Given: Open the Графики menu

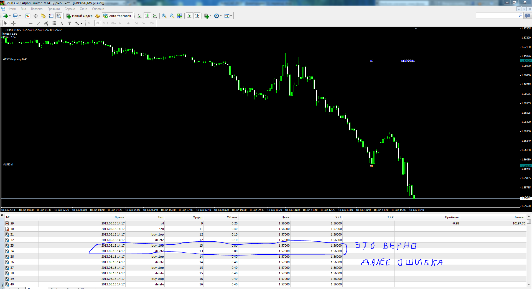Looking at the screenshot, I should pos(54,9).
